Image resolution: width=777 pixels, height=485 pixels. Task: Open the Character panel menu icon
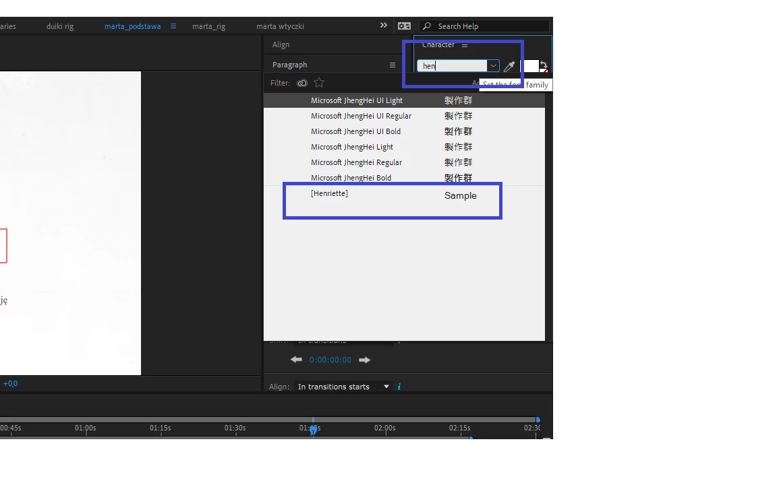pos(464,45)
